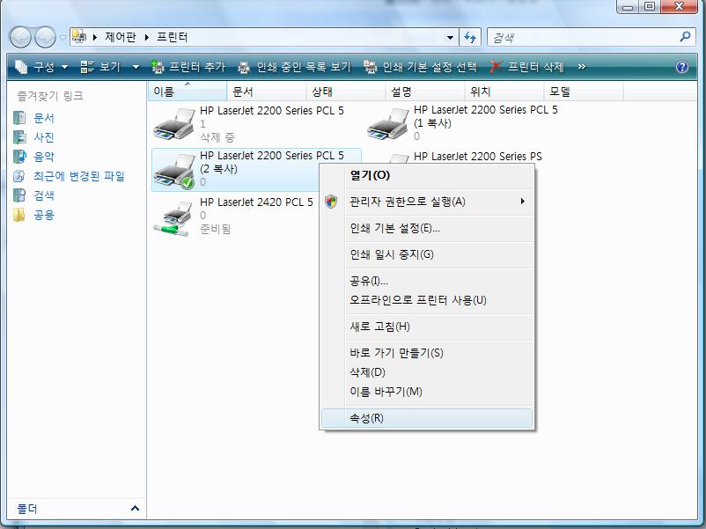This screenshot has width=706, height=529.
Task: Sort by the 설명 column header
Action: coord(425,92)
